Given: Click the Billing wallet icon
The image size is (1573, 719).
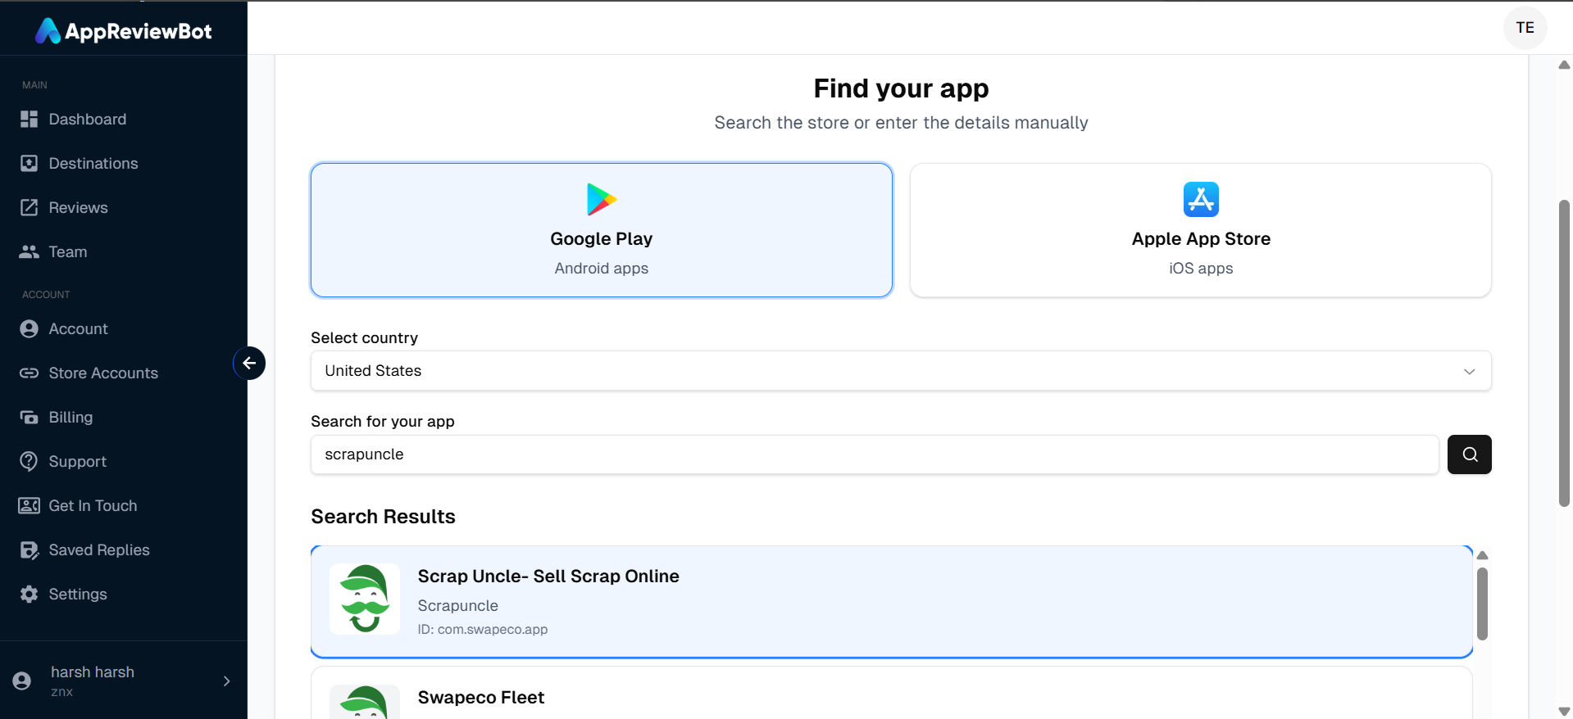Looking at the screenshot, I should click(x=29, y=418).
